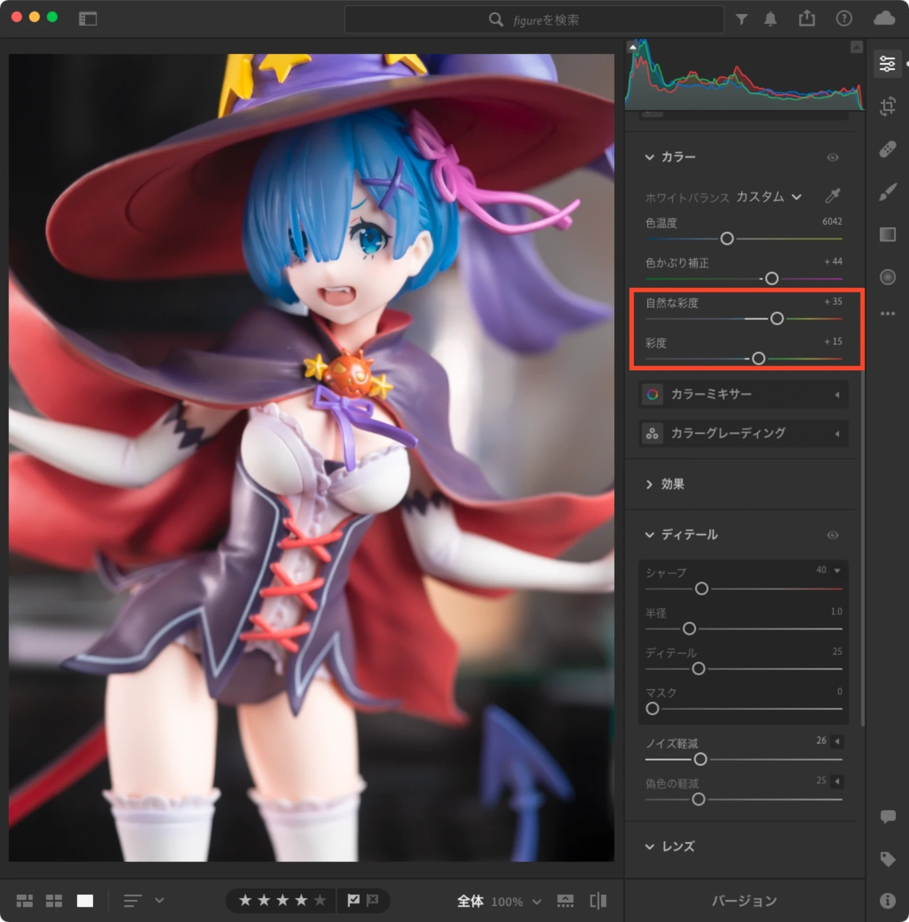Collapse the ディテール section
Screen dimensions: 909x922
(649, 535)
